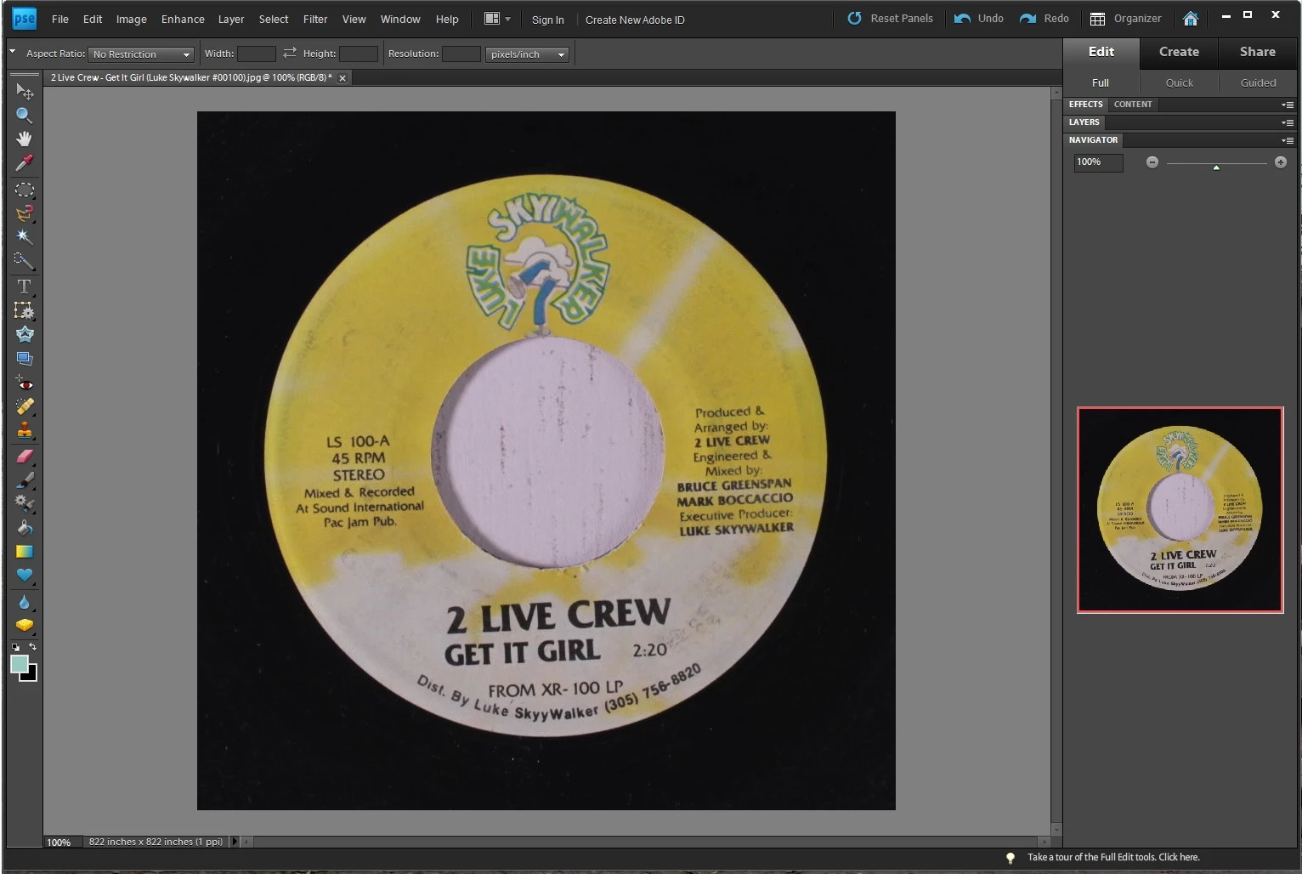Open the Organizer
The image size is (1302, 874).
click(x=1125, y=19)
